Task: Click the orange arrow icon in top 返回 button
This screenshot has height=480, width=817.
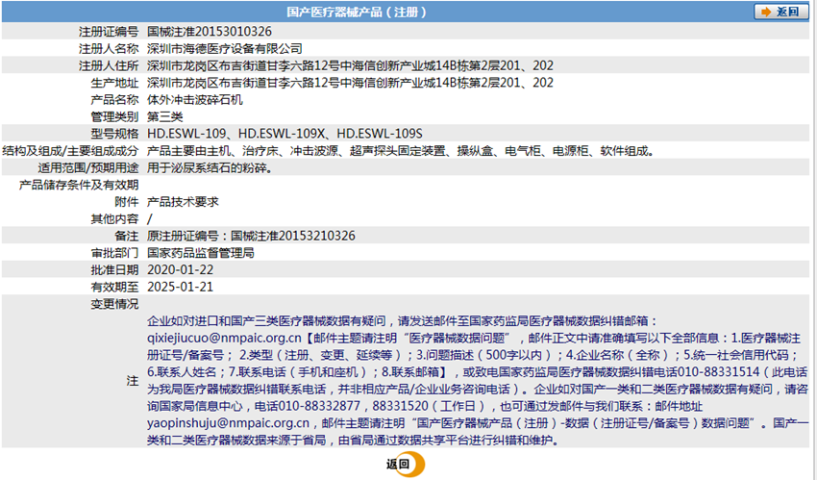Action: click(766, 12)
